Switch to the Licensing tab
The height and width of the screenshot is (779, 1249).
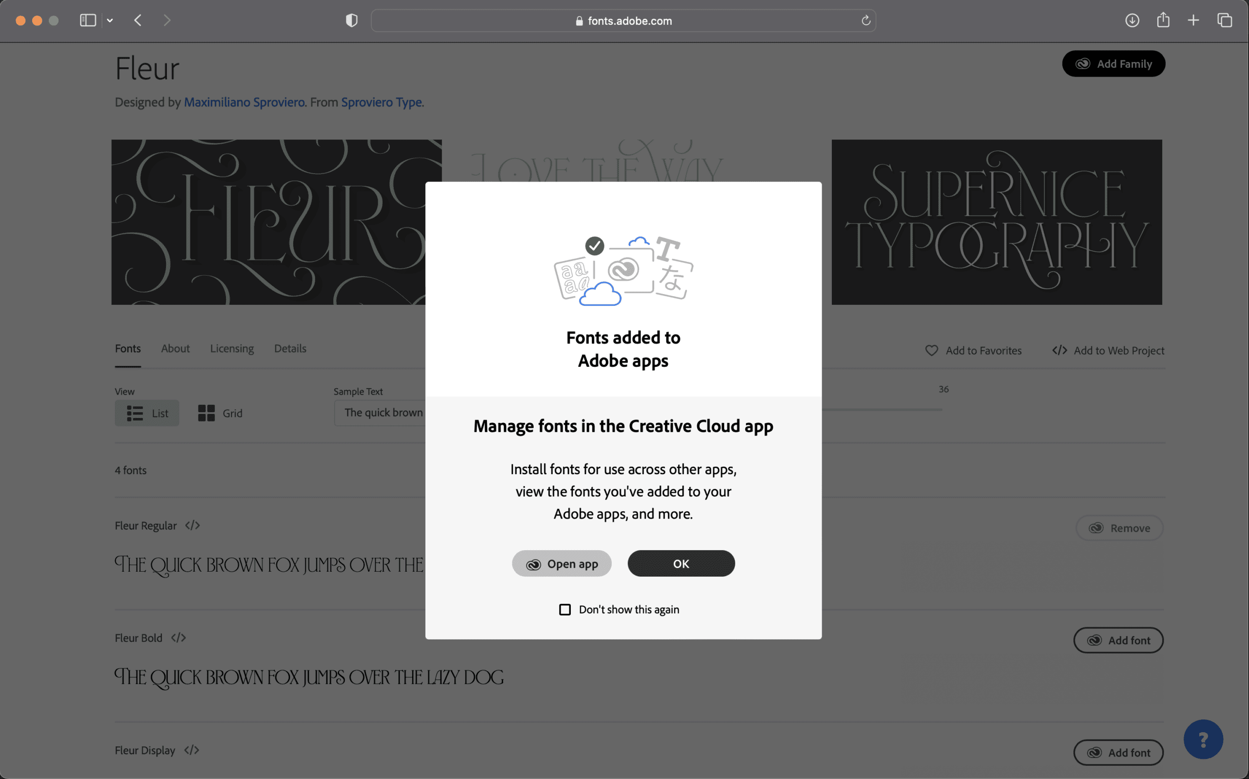point(231,348)
